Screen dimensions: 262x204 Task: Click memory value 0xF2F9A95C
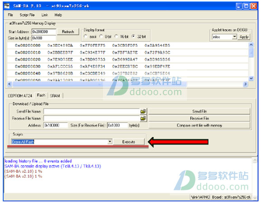point(157,53)
